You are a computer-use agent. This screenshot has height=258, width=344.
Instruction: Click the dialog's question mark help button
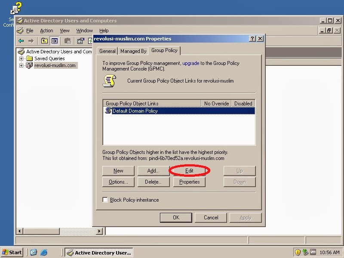(252, 39)
